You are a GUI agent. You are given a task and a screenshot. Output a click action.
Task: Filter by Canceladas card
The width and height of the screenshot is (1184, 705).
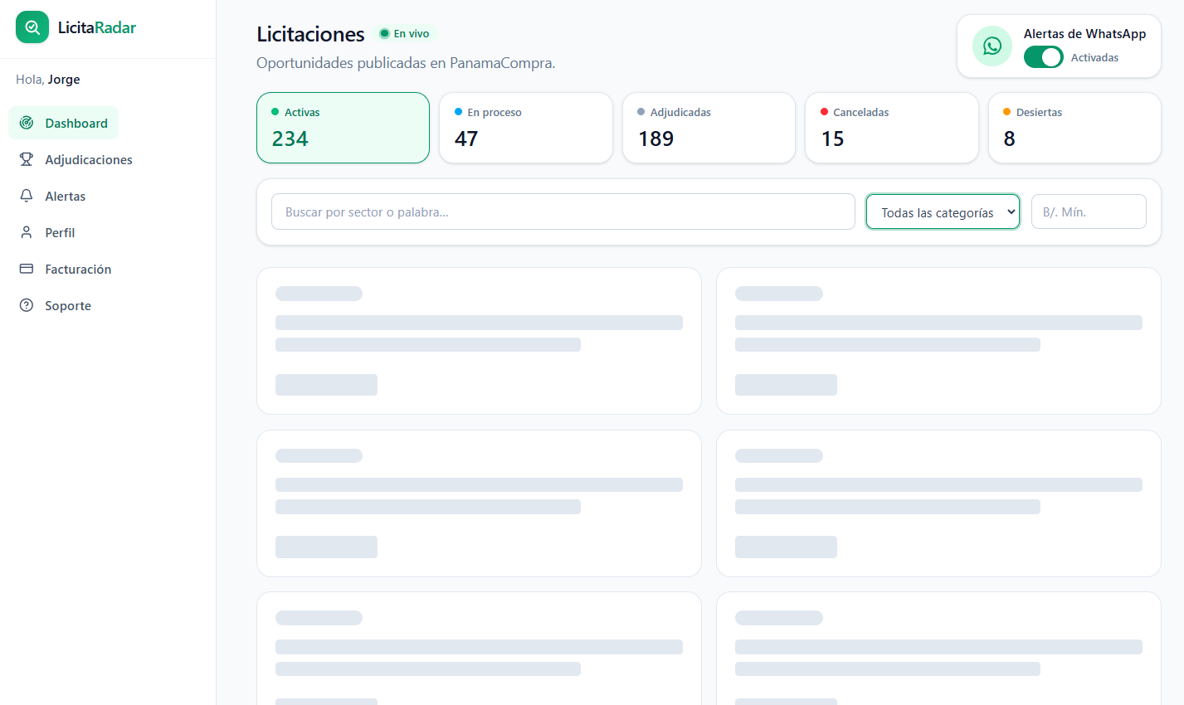[x=892, y=128]
